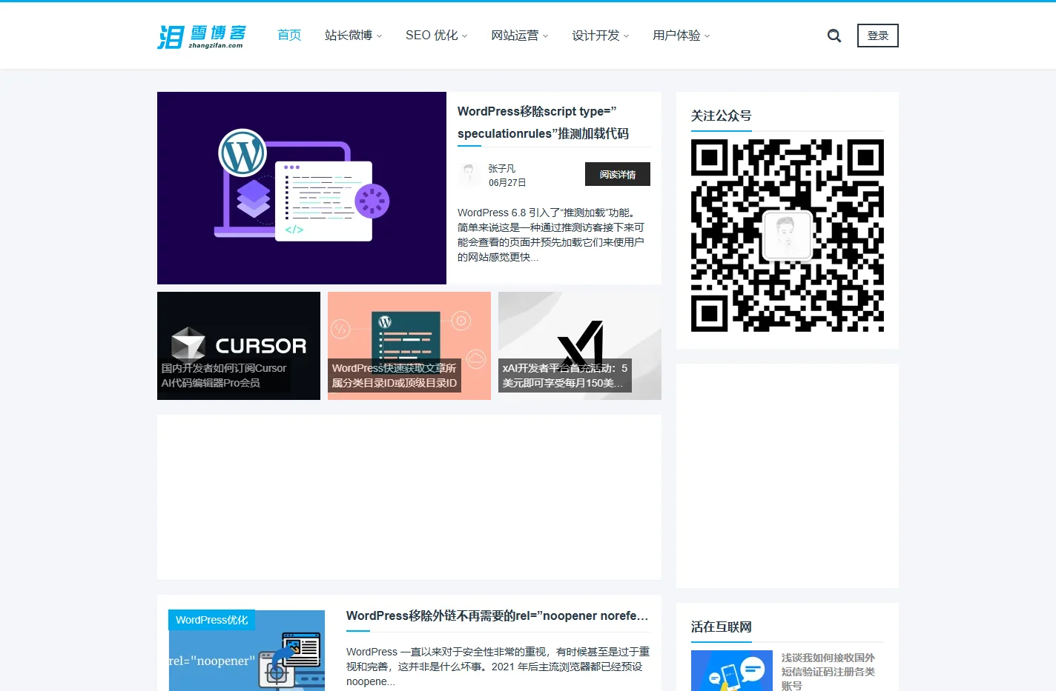Open the 用户体验 menu
The height and width of the screenshot is (691, 1056).
pos(676,35)
